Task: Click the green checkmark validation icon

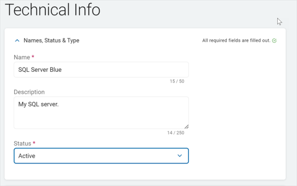Action: pyautogui.click(x=274, y=41)
